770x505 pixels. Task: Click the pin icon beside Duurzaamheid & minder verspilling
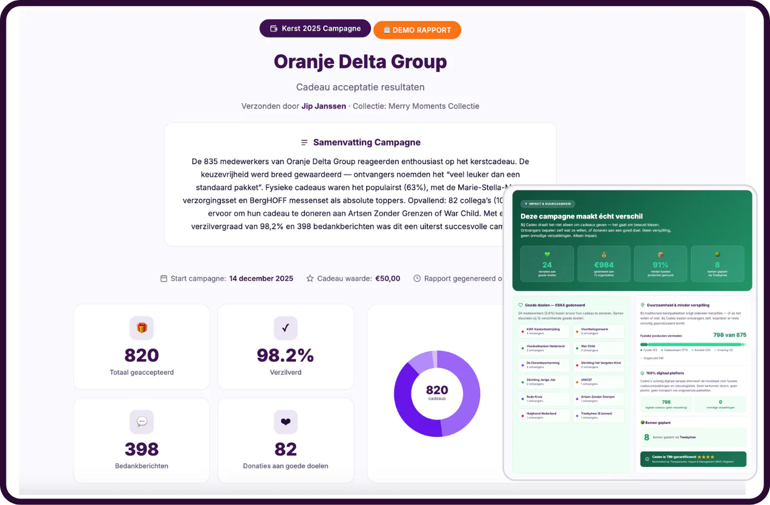(x=642, y=305)
